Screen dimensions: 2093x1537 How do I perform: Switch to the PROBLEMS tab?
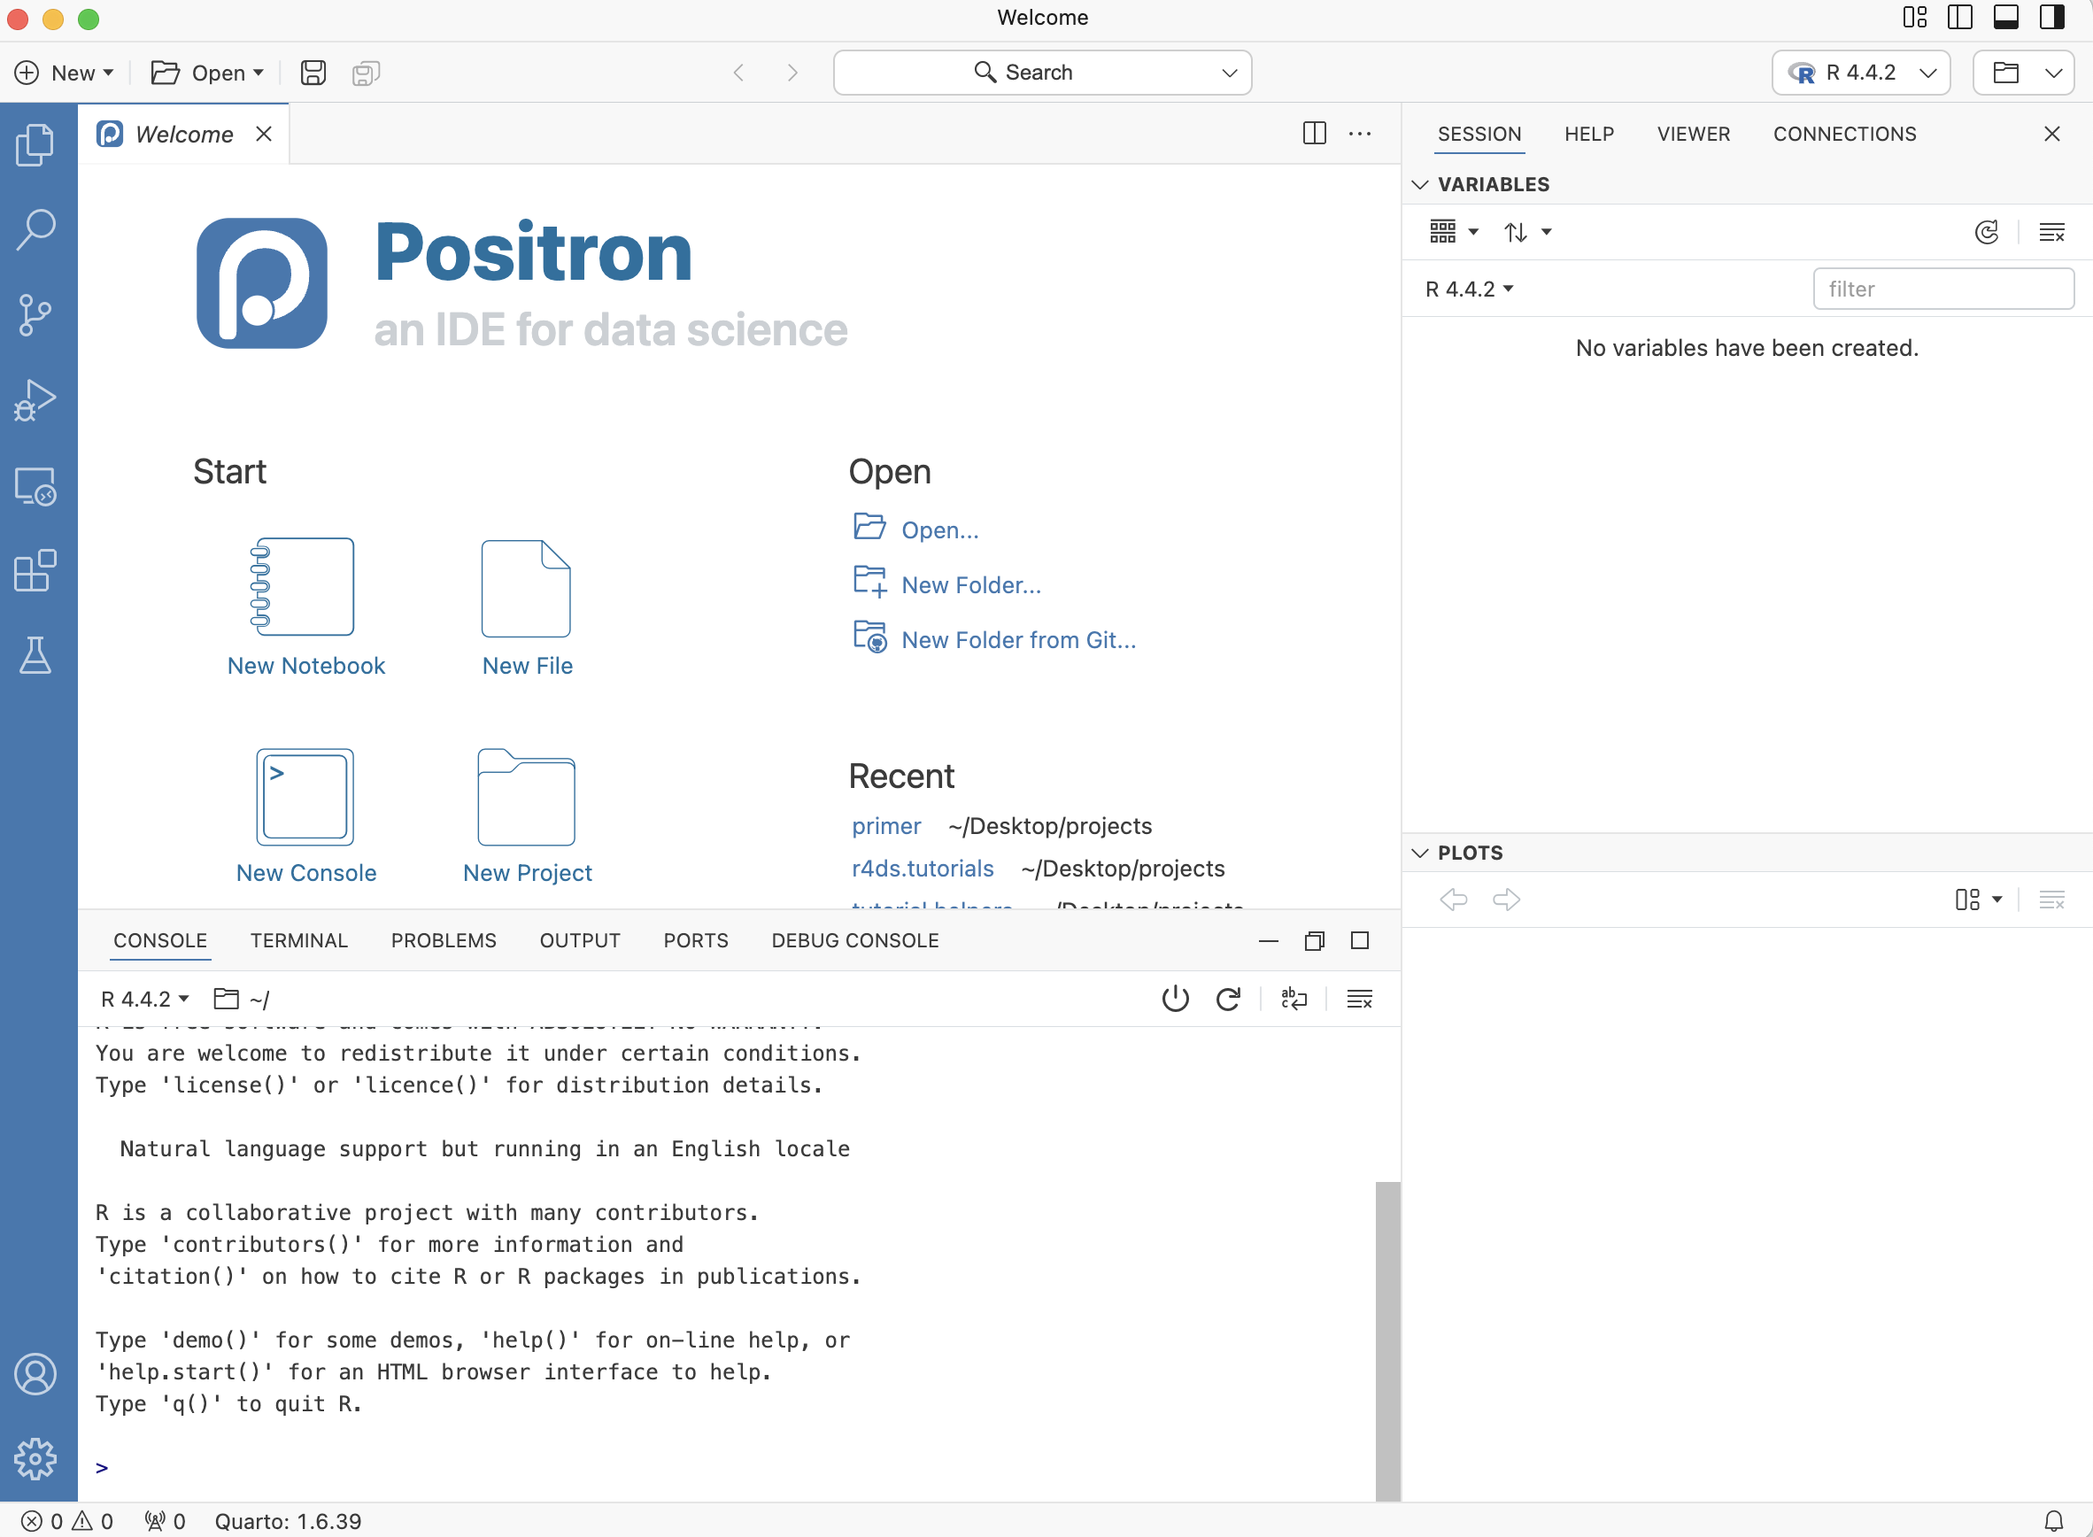pyautogui.click(x=444, y=940)
